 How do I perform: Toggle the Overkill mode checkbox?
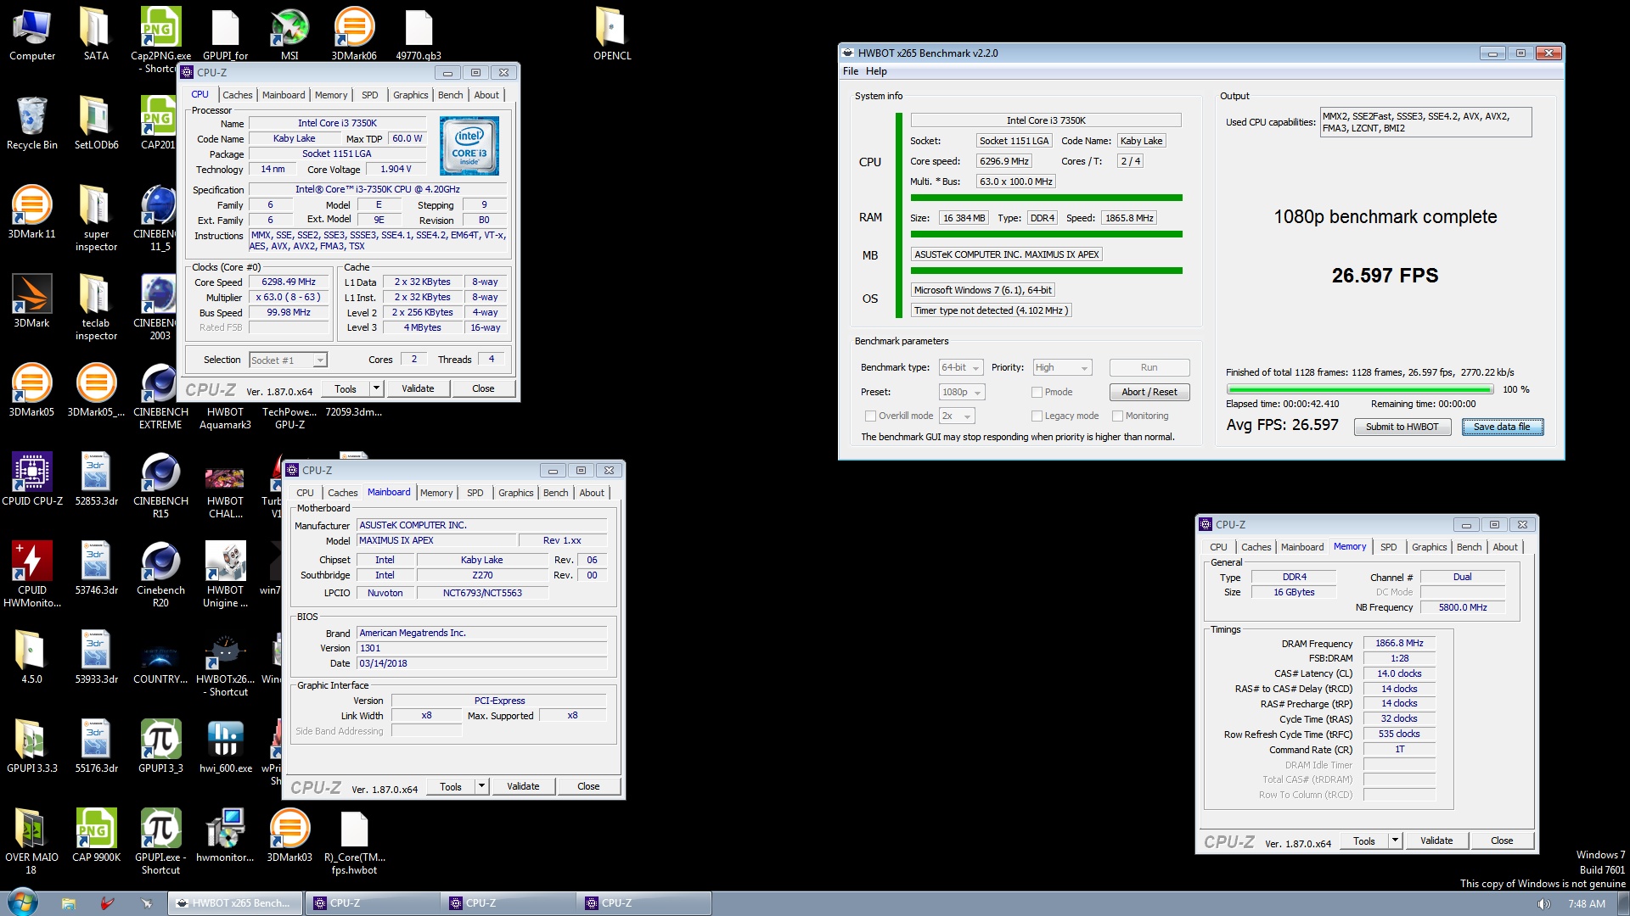[870, 416]
